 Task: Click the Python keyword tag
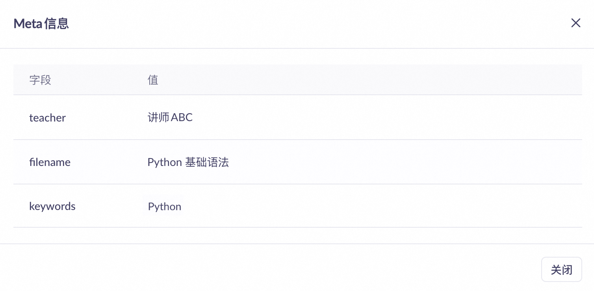164,206
